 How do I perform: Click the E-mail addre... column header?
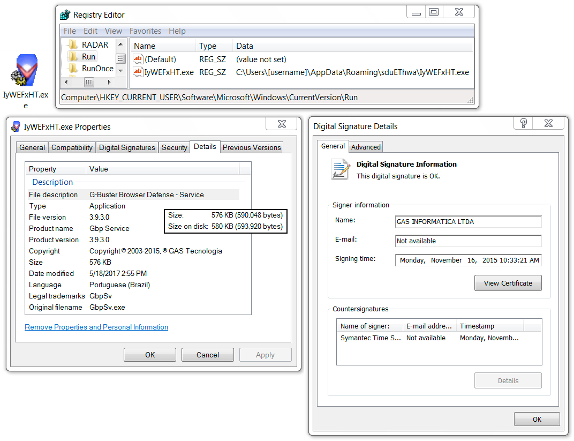coord(429,326)
